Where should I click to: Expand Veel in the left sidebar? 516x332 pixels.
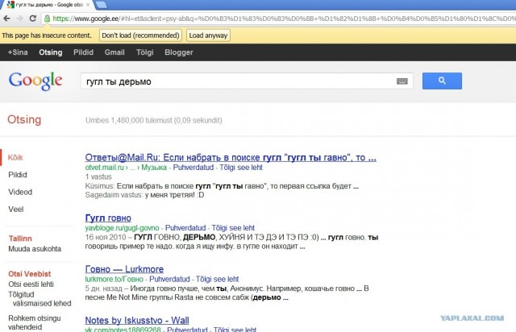click(x=15, y=210)
